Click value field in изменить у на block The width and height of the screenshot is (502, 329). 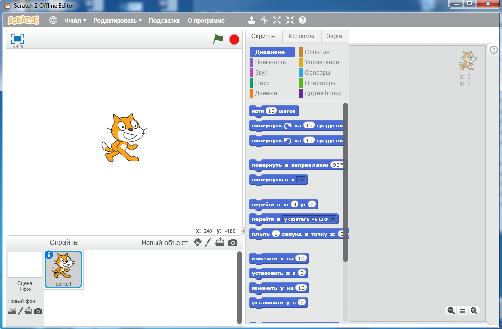tap(301, 288)
